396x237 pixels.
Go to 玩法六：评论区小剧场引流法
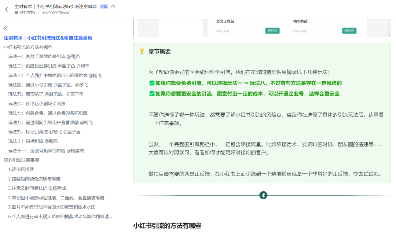point(37,104)
